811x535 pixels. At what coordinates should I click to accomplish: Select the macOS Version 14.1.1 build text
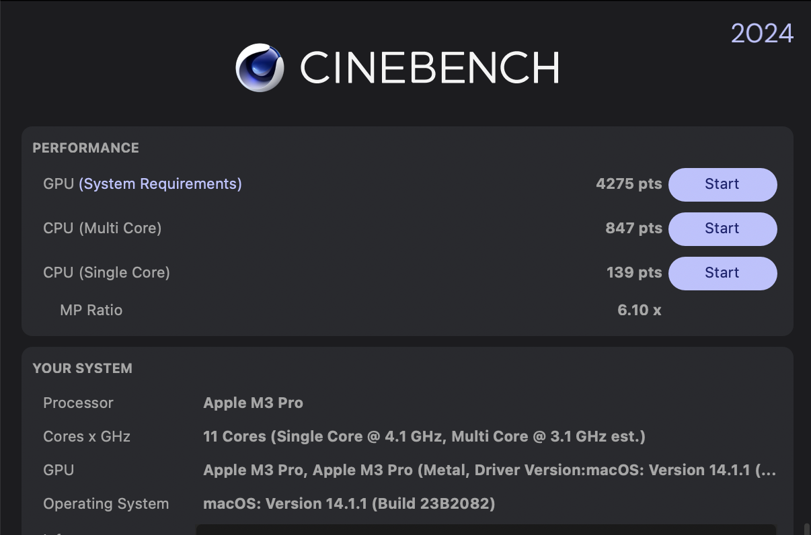pyautogui.click(x=349, y=504)
